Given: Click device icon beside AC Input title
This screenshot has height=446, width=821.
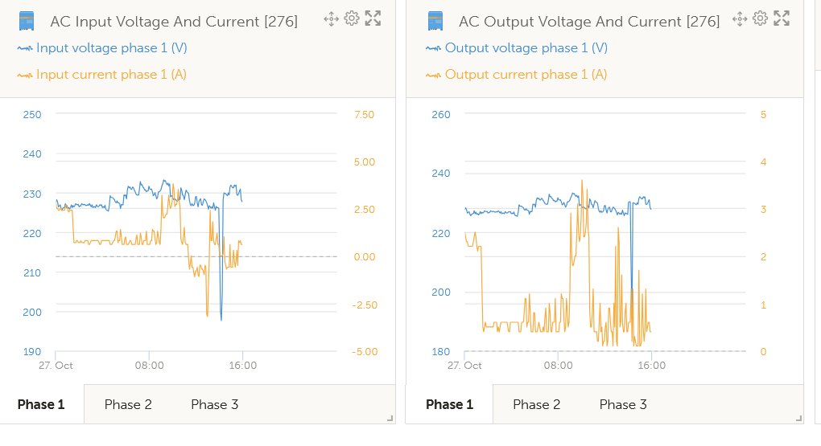Looking at the screenshot, I should [27, 21].
